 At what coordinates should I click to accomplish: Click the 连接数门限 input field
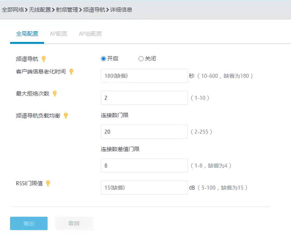click(x=144, y=132)
